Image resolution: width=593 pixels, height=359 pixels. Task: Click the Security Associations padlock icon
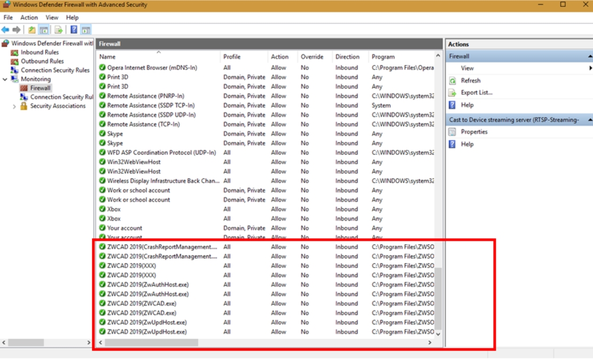[24, 106]
